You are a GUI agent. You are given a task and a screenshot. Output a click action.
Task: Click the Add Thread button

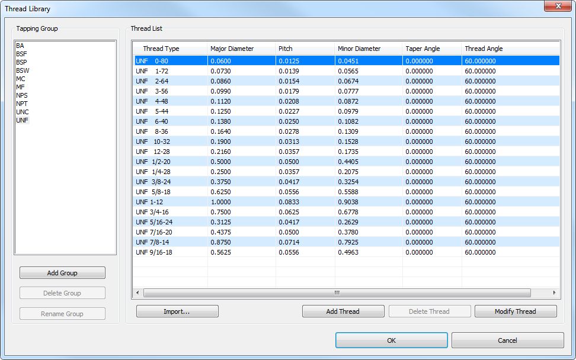pyautogui.click(x=343, y=311)
